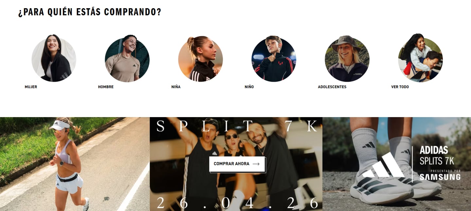Select the Adolescentes circular photo
This screenshot has height=211, width=471.
pos(347,58)
